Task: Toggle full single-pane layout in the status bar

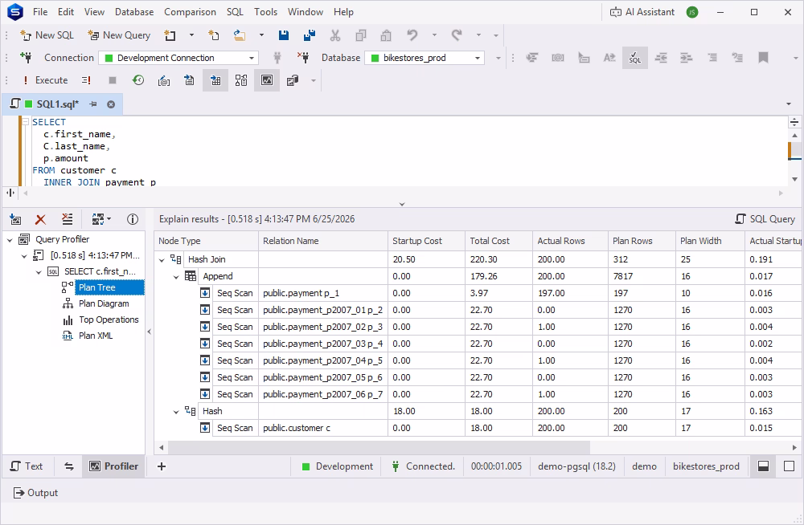Action: click(790, 466)
